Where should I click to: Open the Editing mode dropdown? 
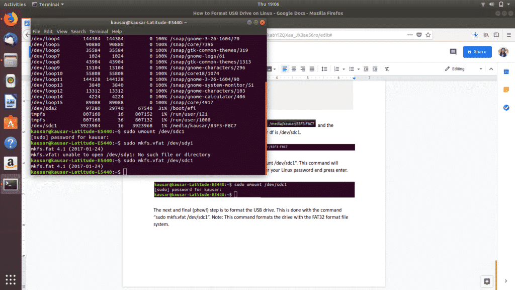[462, 68]
